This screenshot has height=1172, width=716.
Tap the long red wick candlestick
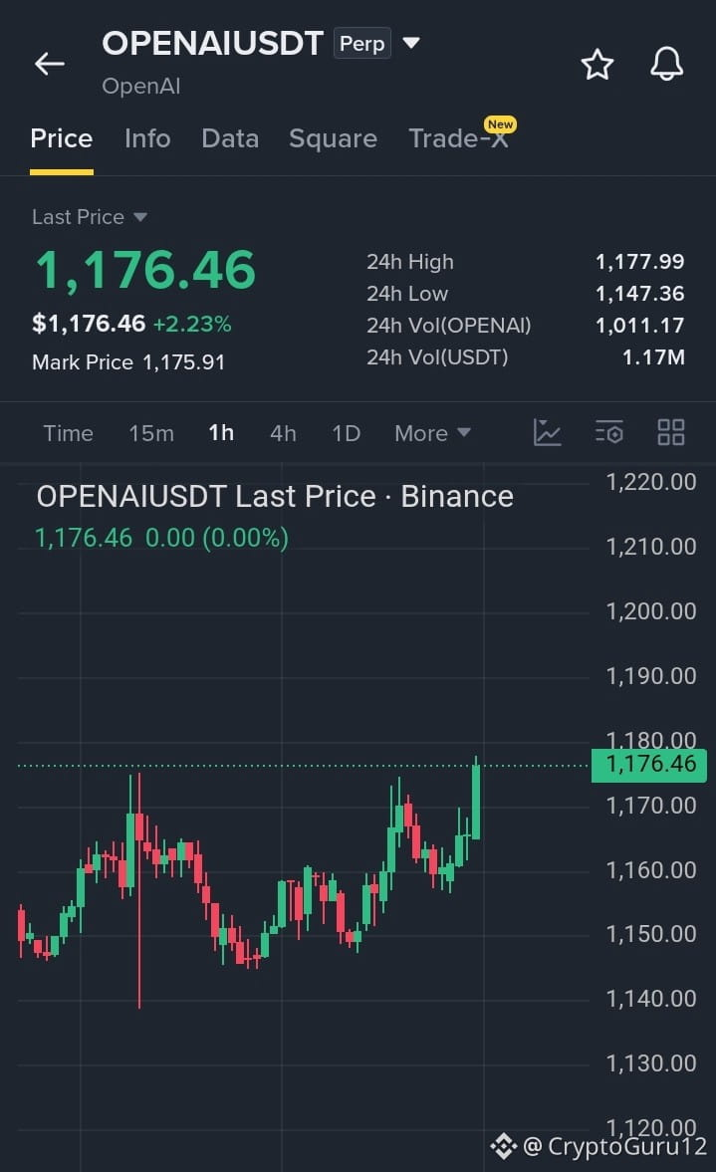[x=139, y=889]
